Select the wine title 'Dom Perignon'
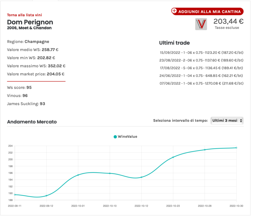 tap(30, 22)
